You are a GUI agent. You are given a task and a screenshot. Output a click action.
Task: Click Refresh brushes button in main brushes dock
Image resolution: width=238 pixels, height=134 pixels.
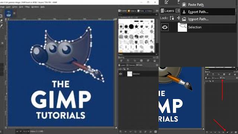click(148, 61)
